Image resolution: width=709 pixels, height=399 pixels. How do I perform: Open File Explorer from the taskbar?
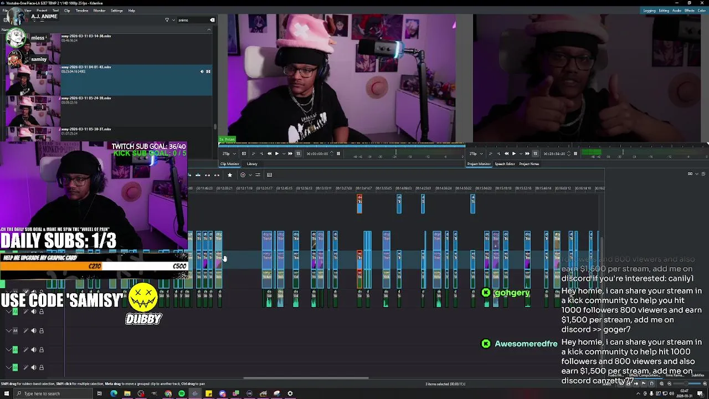[x=127, y=393]
